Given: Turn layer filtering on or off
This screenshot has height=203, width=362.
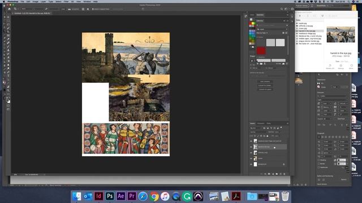Looking at the screenshot, I should tap(281, 127).
